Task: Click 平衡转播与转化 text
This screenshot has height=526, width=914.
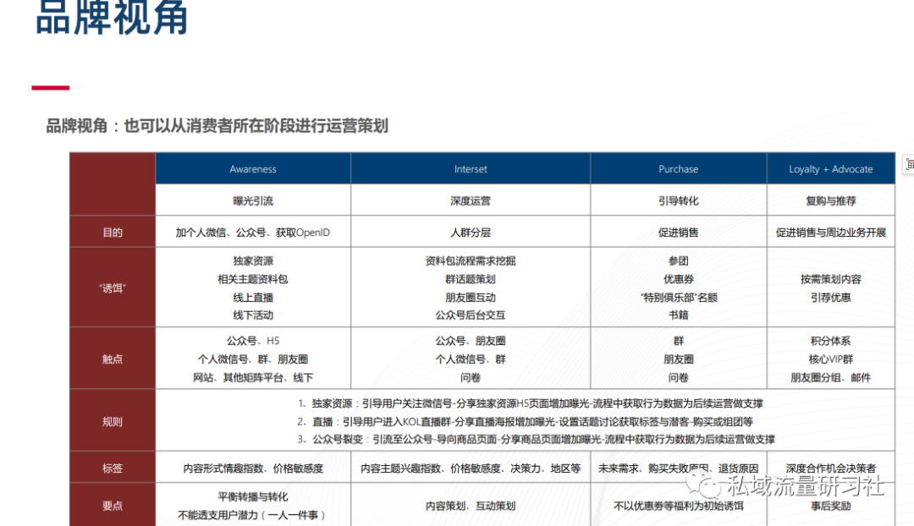Action: 253,497
